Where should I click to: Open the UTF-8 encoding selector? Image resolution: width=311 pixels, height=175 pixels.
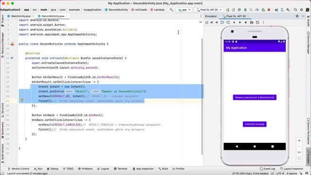280,173
